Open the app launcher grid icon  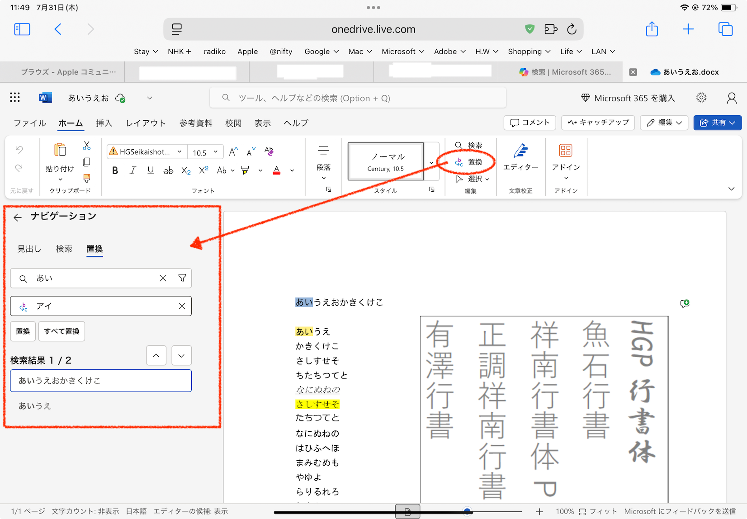[x=15, y=98]
